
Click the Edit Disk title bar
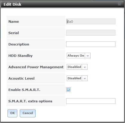(62, 4)
